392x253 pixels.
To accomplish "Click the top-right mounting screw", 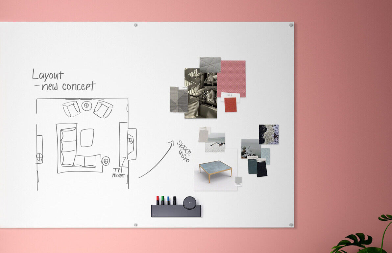I will click(291, 25).
